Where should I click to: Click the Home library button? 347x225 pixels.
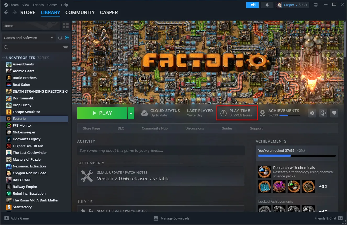[x=31, y=26]
